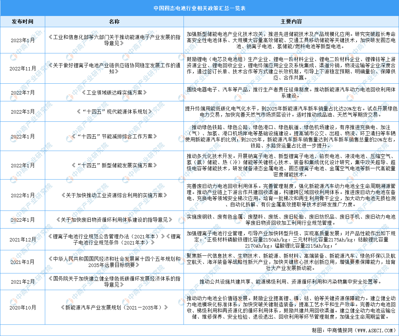Click the 2020年10月 date cell
This screenshot has height=336, width=399.
click(x=23, y=307)
